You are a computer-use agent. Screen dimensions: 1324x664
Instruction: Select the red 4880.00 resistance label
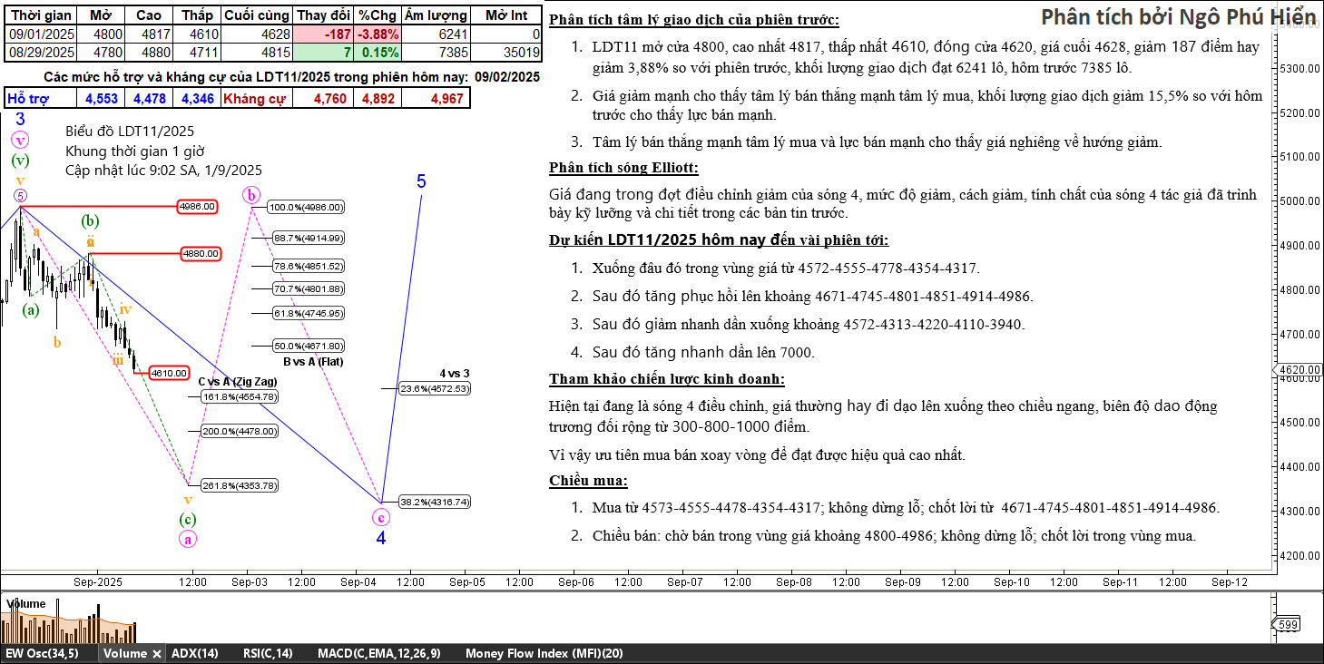(x=201, y=254)
